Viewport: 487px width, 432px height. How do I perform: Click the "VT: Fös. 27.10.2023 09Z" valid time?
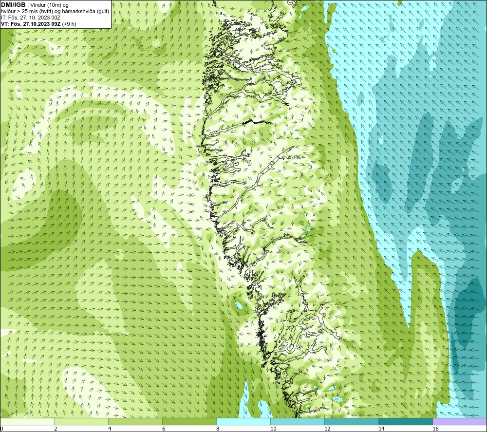tap(31, 24)
